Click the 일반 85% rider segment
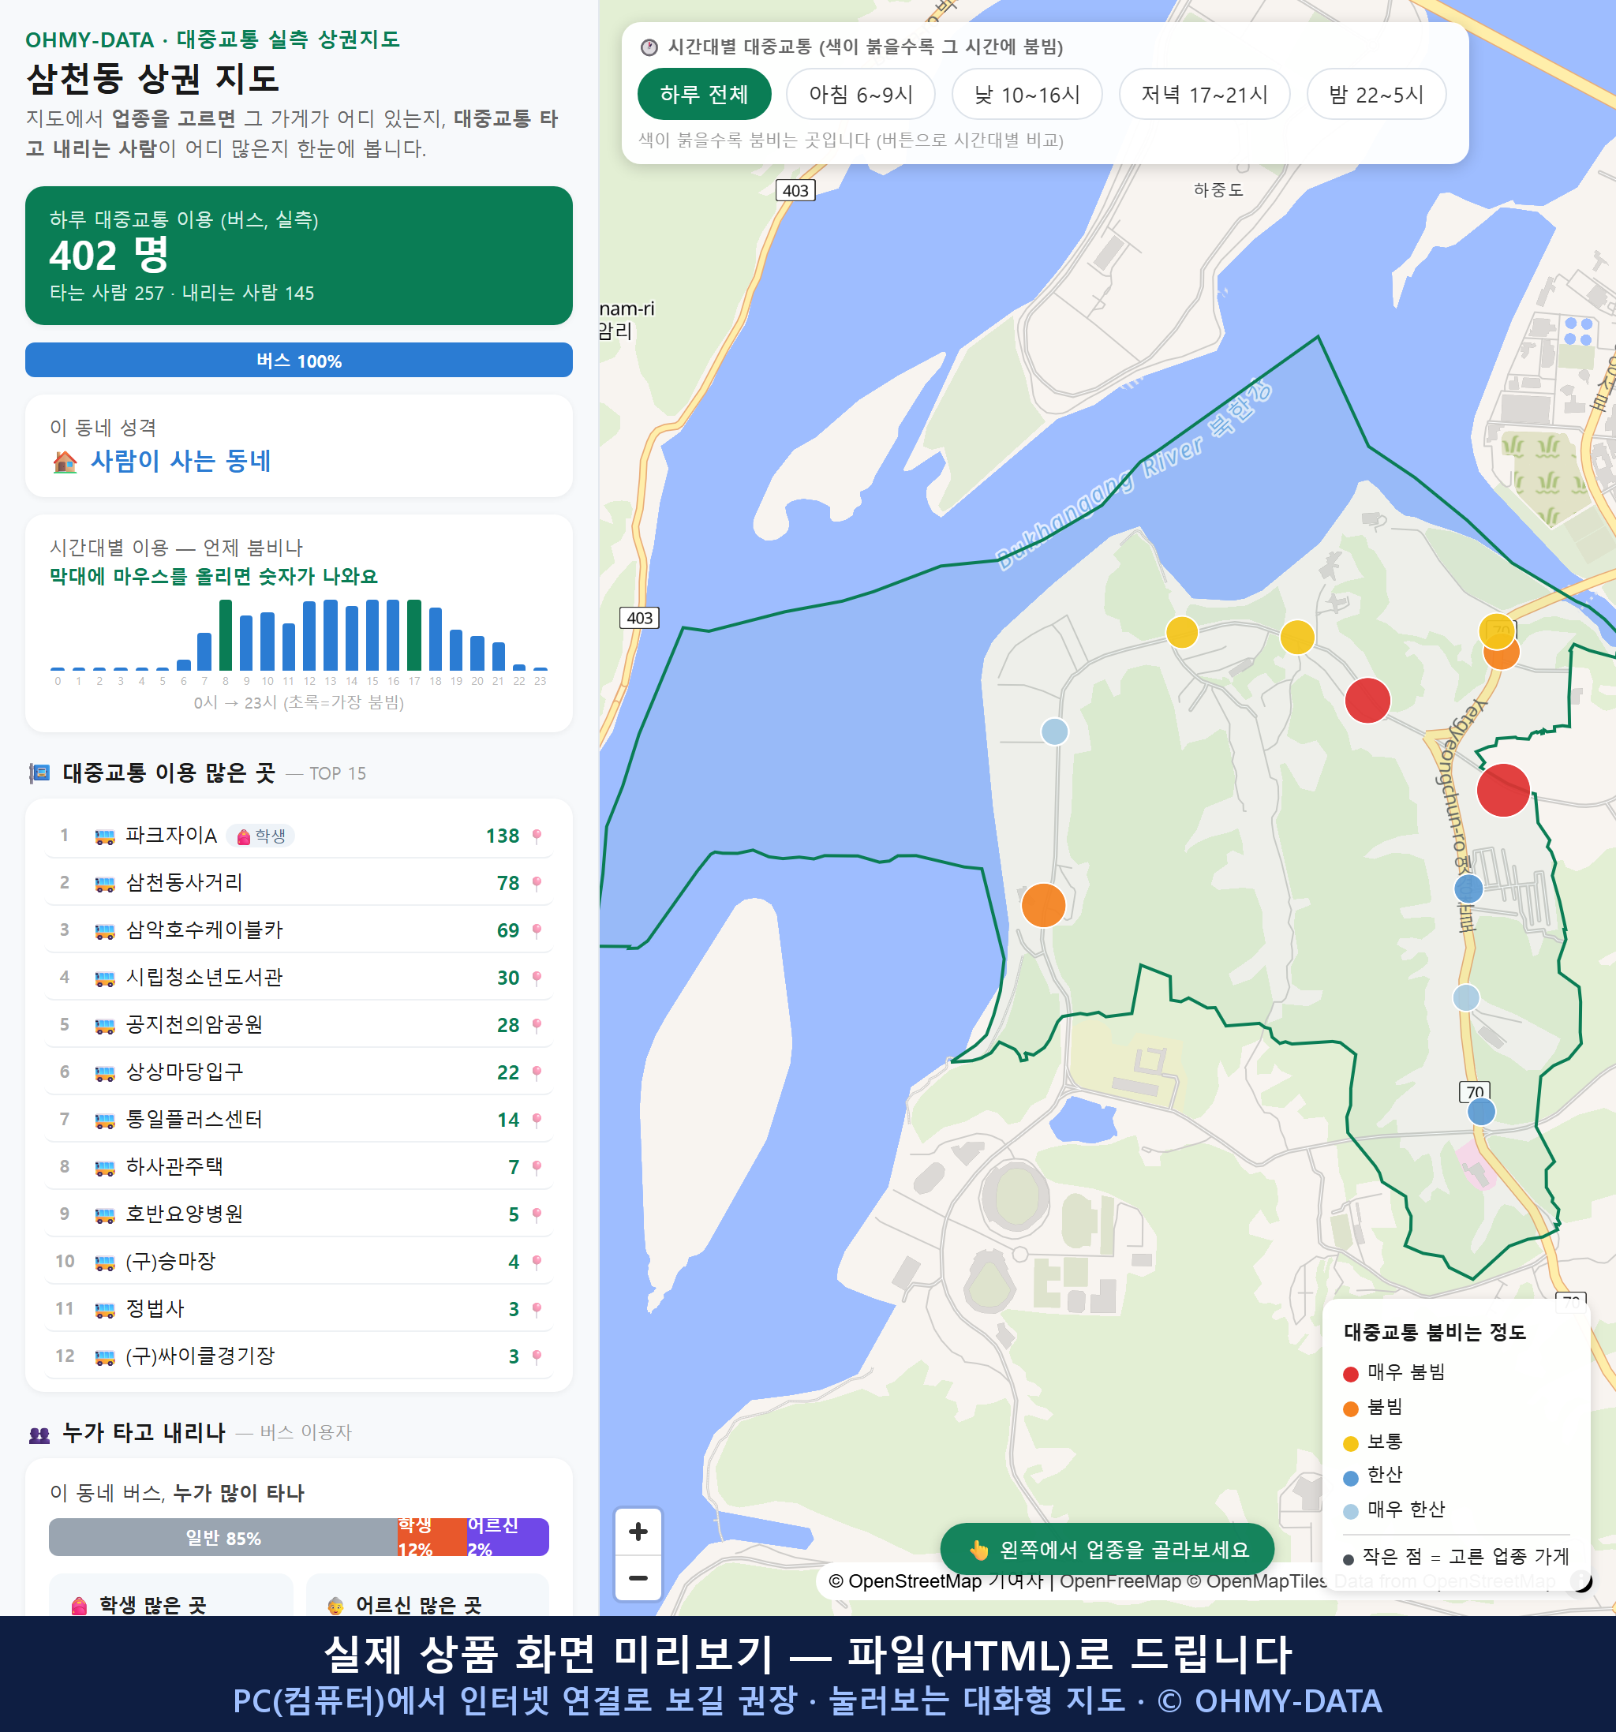 click(223, 1538)
